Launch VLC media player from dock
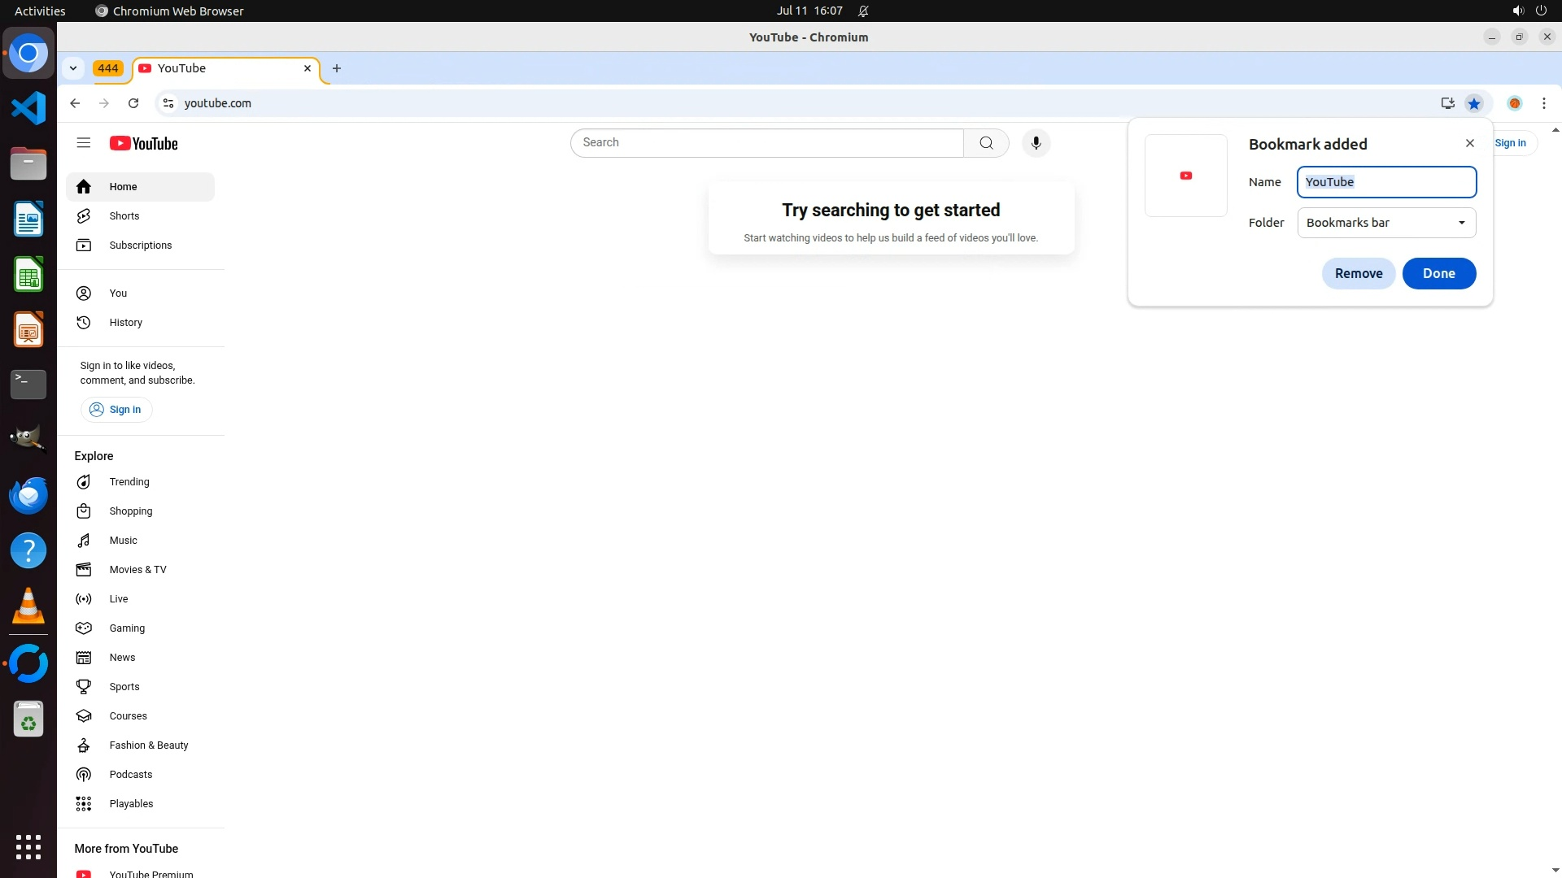This screenshot has height=878, width=1562. click(x=28, y=606)
